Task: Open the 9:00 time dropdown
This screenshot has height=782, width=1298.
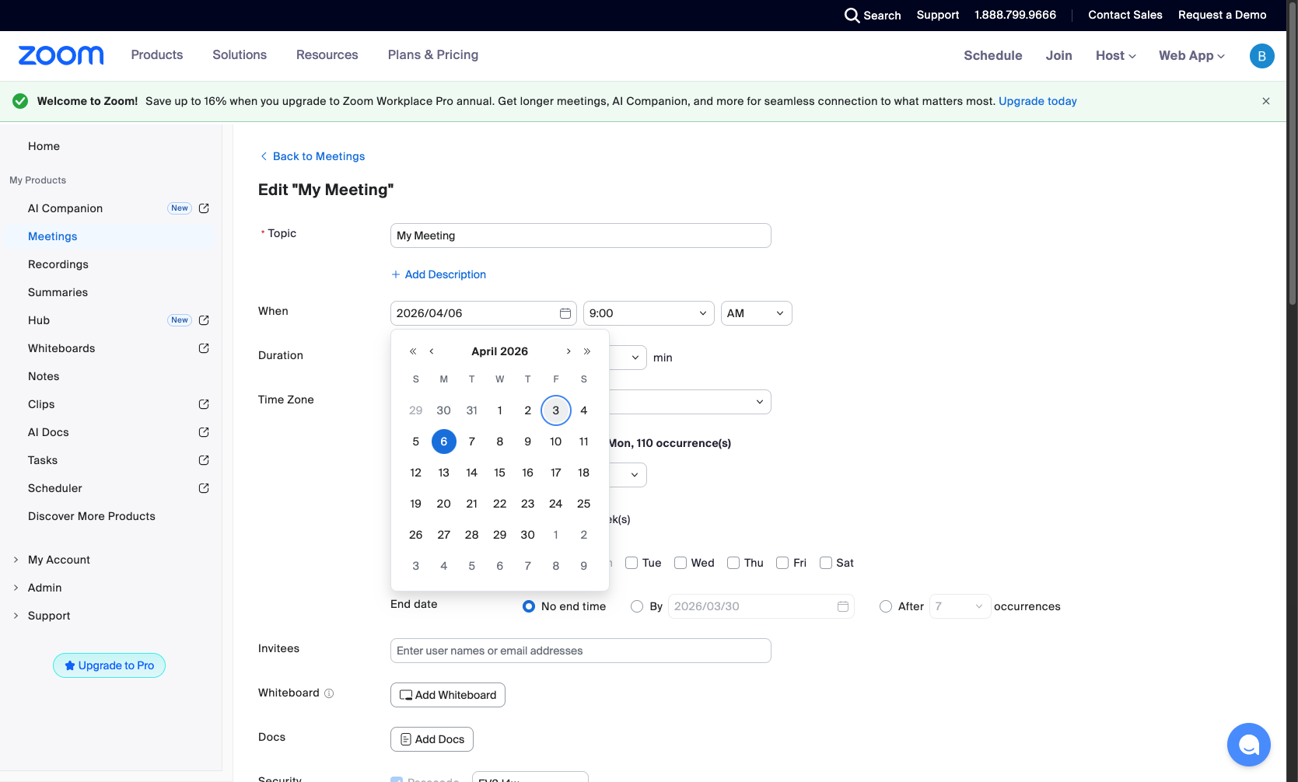Action: (649, 313)
